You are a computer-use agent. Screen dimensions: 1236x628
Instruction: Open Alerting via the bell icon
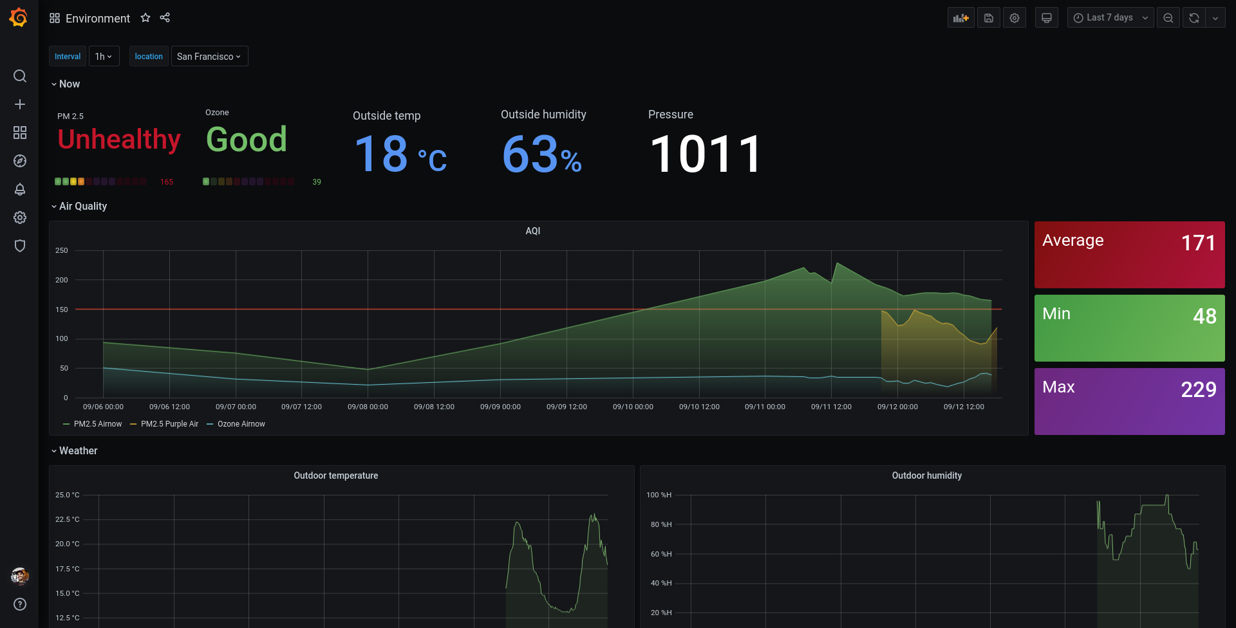[x=20, y=189]
